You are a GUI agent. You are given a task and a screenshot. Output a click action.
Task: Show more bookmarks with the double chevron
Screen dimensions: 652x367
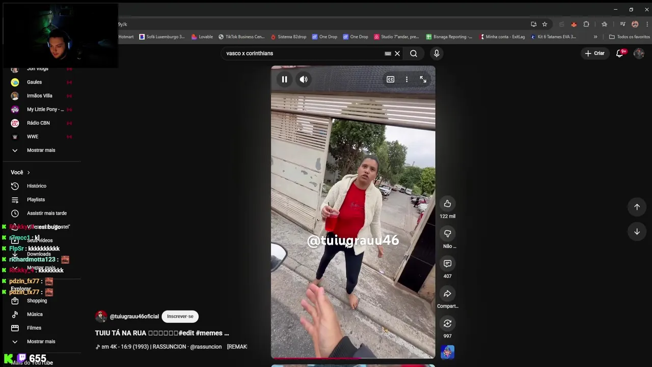pos(595,37)
